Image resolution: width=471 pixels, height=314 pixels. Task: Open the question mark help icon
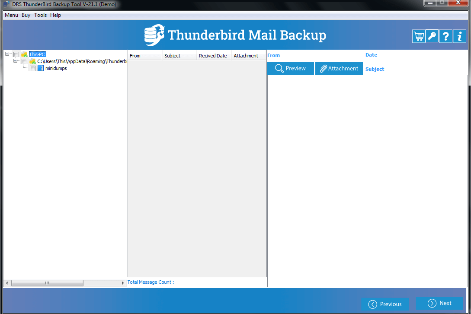[x=446, y=36]
